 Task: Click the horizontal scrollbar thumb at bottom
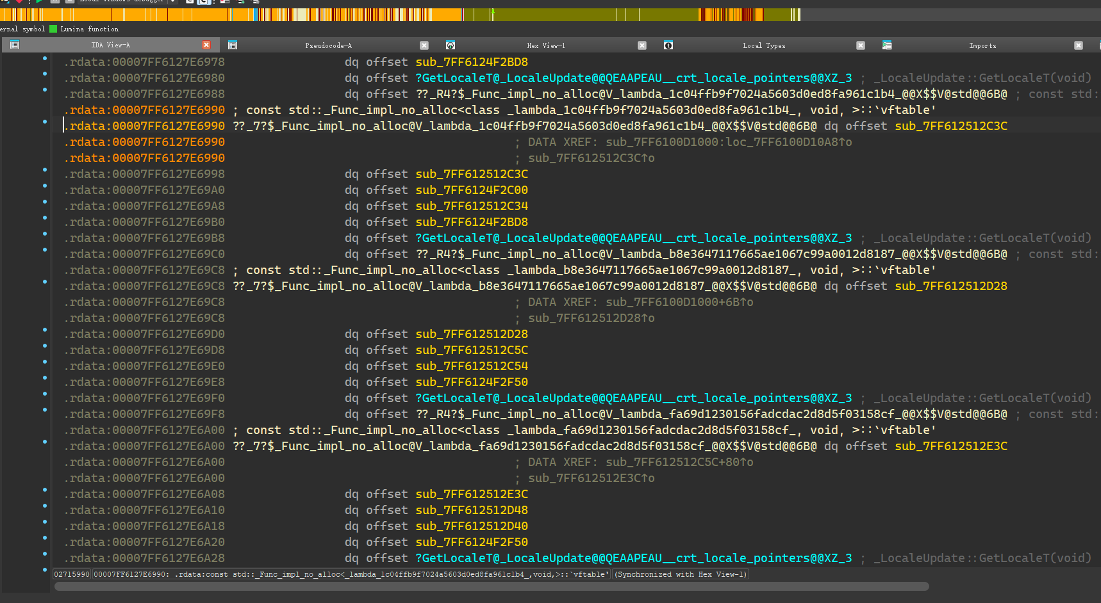(492, 586)
